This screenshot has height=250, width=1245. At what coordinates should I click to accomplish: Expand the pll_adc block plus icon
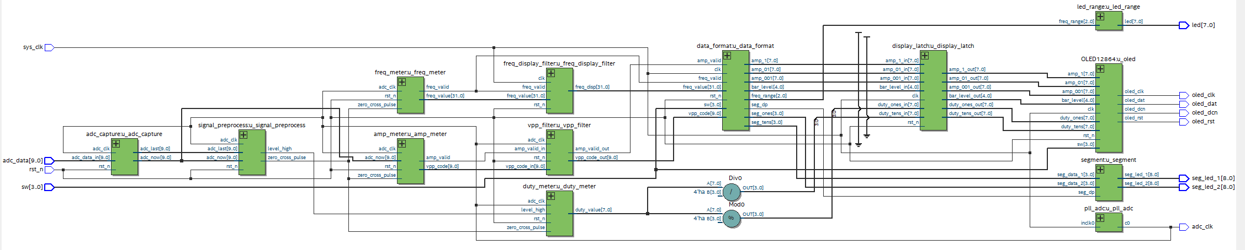[x=1100, y=218]
